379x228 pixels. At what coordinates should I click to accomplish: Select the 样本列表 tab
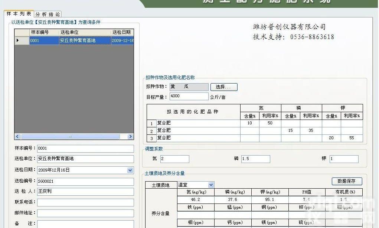pos(19,14)
